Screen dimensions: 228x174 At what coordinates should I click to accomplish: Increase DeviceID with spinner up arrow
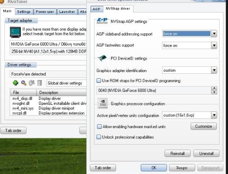coord(214,88)
